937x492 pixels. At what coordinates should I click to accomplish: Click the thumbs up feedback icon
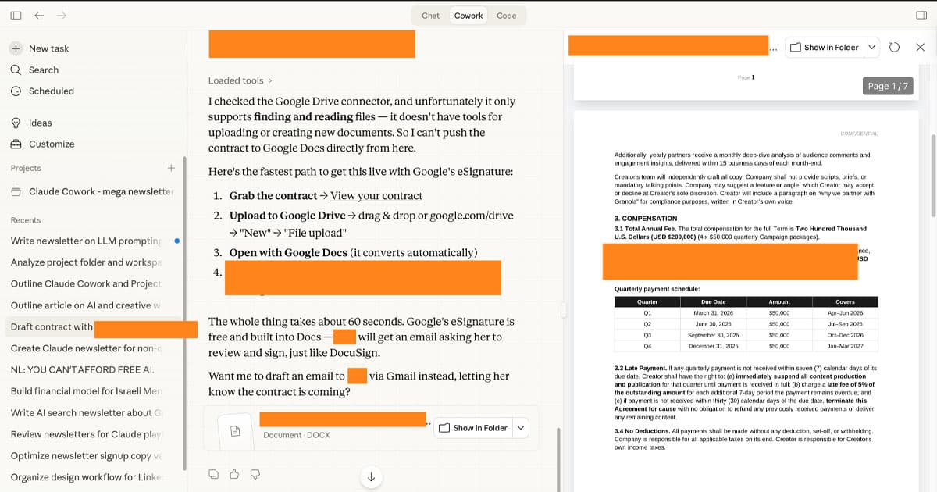(x=234, y=474)
